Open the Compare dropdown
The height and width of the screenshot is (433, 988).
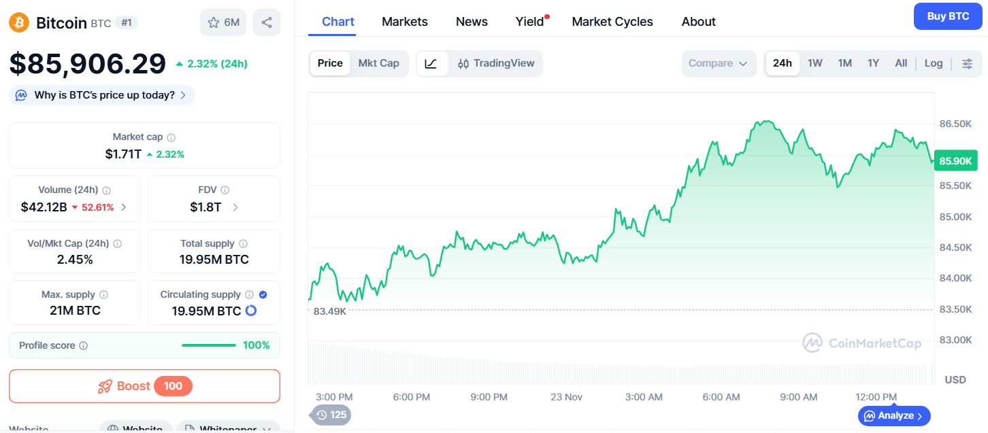[x=718, y=63]
